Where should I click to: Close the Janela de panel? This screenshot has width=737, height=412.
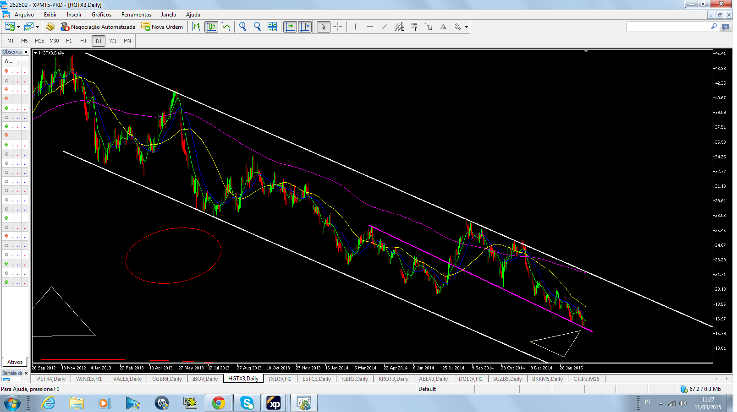[x=26, y=373]
